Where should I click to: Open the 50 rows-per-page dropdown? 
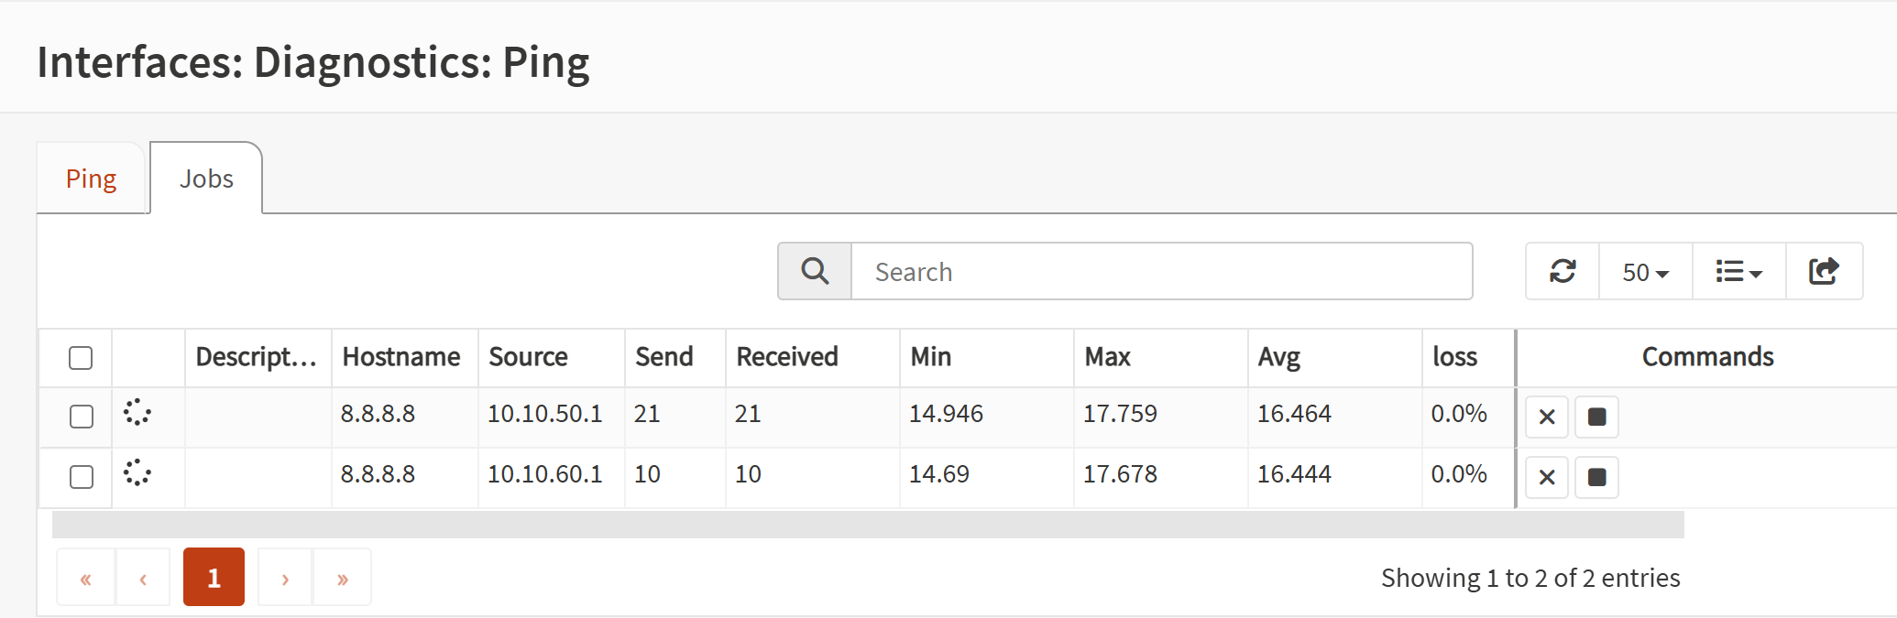(x=1645, y=272)
